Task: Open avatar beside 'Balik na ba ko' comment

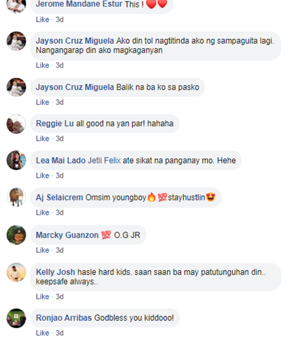Action: pos(16,87)
